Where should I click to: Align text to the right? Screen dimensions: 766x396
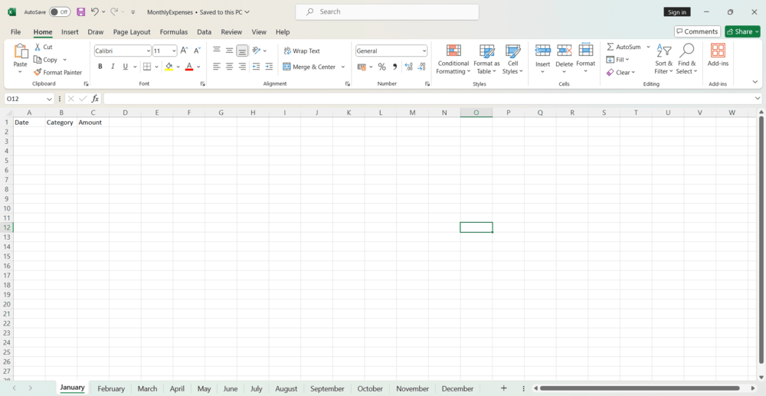(x=242, y=67)
